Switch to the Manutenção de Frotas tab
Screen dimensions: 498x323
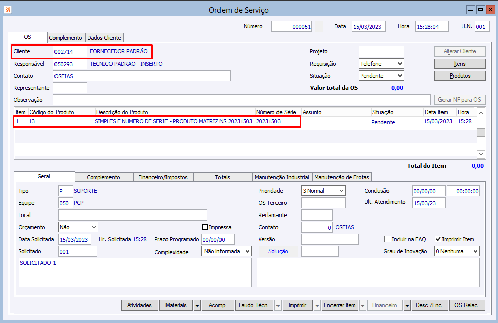click(342, 177)
